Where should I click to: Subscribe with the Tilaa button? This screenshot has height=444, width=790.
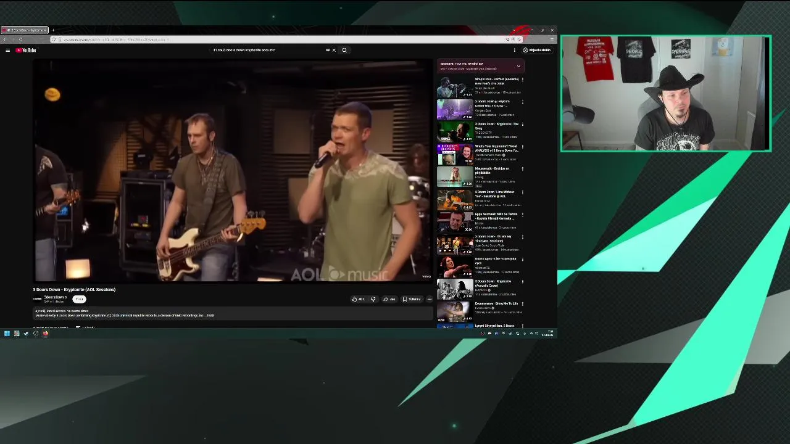pos(80,299)
